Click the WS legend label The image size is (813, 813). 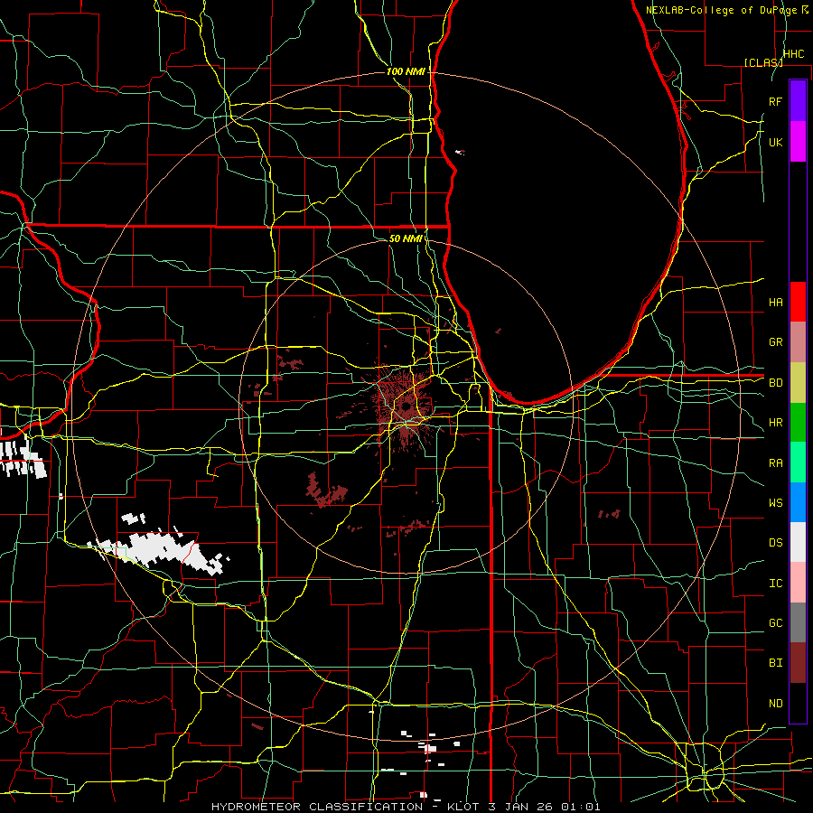[x=775, y=503]
